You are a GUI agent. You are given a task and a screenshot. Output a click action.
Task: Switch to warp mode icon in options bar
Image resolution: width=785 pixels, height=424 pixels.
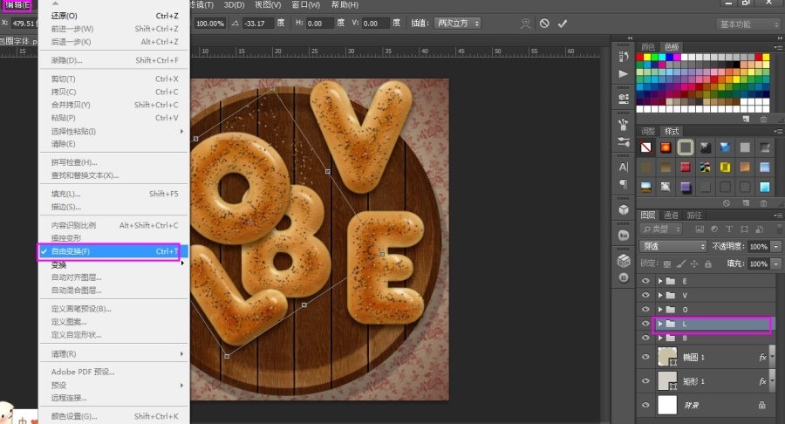(525, 24)
